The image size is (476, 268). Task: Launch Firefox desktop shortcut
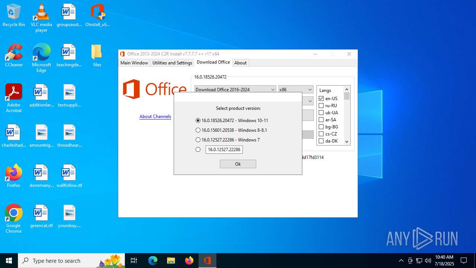point(14,176)
